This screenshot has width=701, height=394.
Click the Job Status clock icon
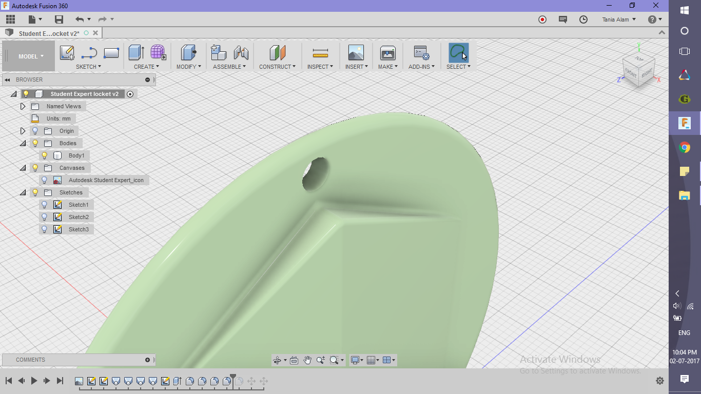583,19
